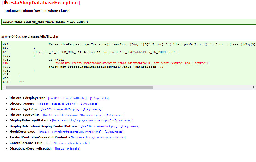Image resolution: width=256 pixels, height=162 pixels.
Task: Open link 'line 50 - modules/displayrate/DisplayRate.php'
Action: pos(73,115)
